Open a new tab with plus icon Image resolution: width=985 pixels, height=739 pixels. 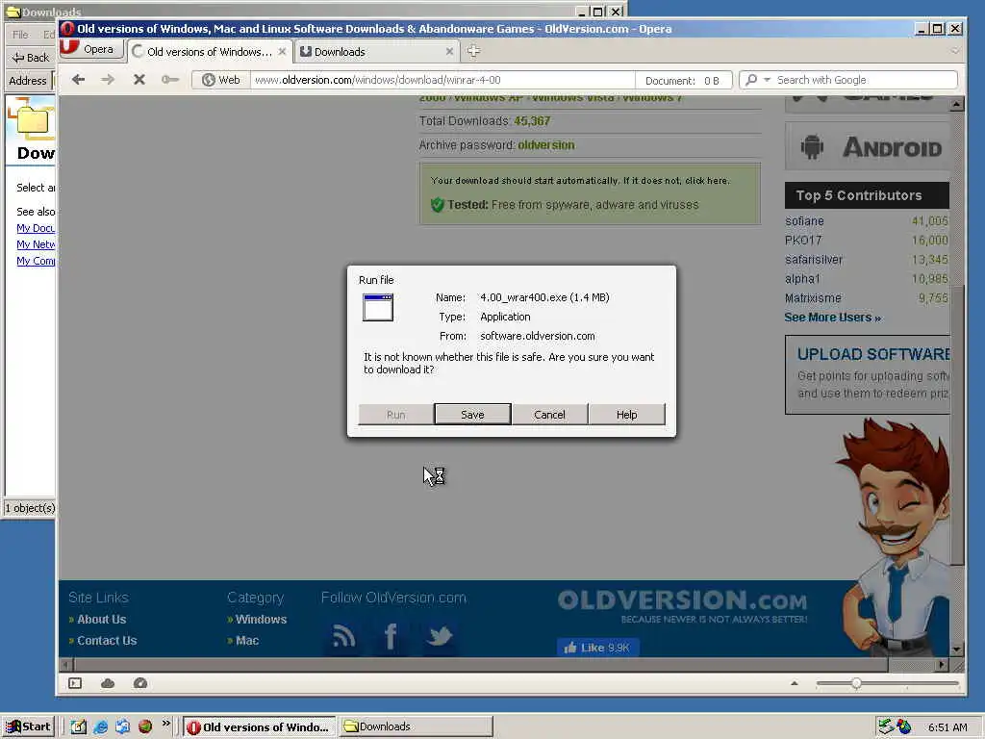[473, 52]
